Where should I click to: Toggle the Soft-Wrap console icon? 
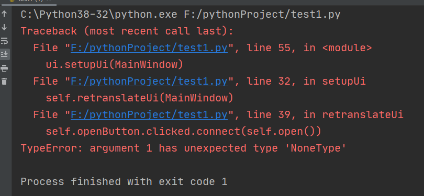tap(4, 41)
